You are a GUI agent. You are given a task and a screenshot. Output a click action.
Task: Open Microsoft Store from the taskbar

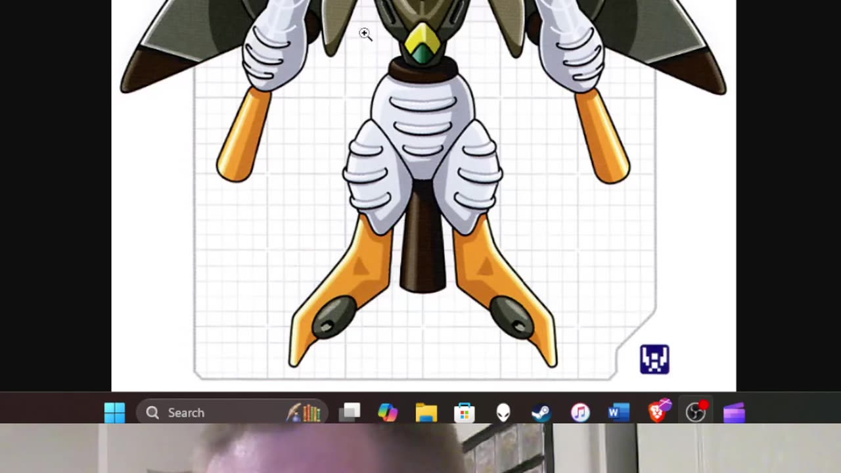[x=465, y=413]
